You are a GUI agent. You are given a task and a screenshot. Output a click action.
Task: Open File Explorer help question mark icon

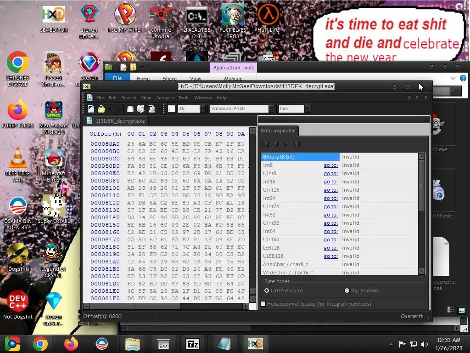tap(463, 78)
